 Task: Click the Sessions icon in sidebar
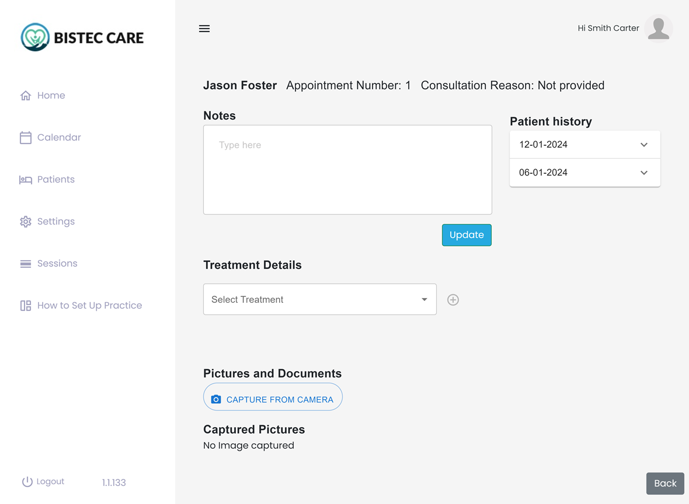[26, 264]
